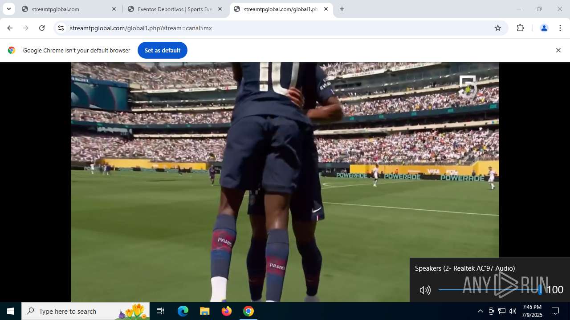570x320 pixels.
Task: Dismiss the default browser infobar
Action: pos(558,50)
